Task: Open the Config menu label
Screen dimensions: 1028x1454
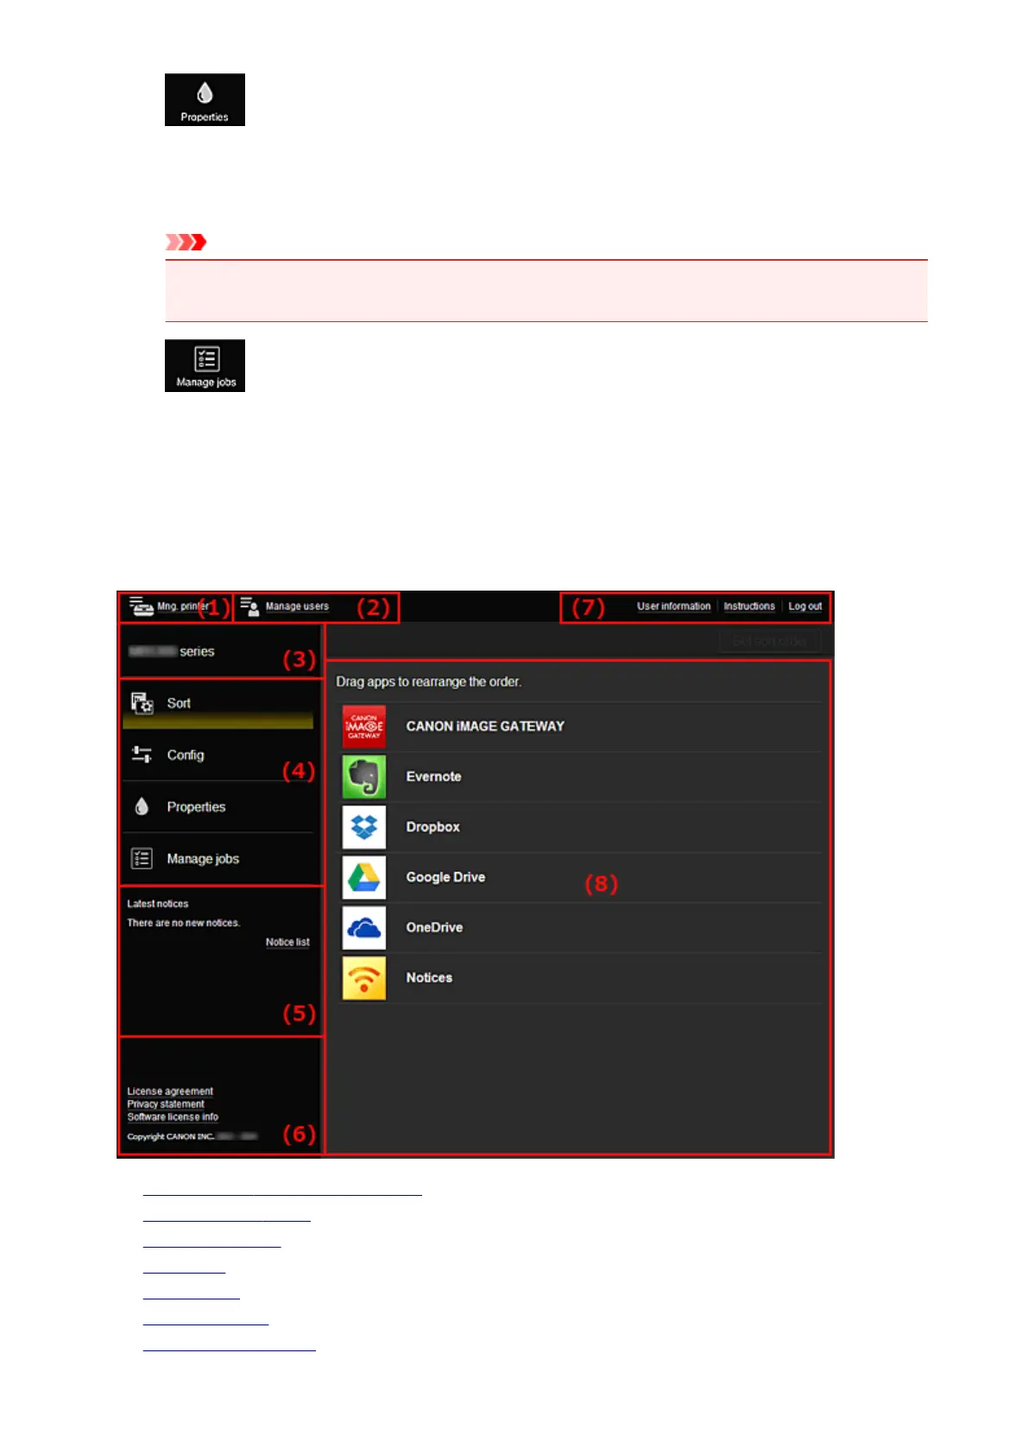Action: 186,755
